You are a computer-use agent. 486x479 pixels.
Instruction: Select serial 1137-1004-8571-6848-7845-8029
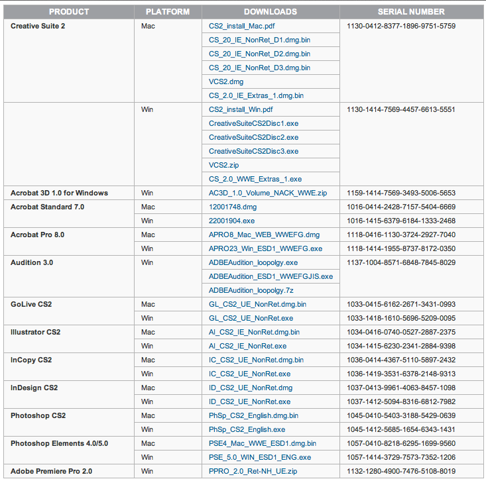click(401, 263)
